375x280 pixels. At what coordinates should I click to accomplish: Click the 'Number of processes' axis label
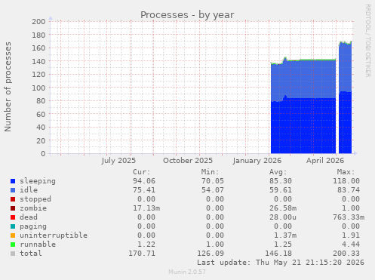pyautogui.click(x=8, y=87)
